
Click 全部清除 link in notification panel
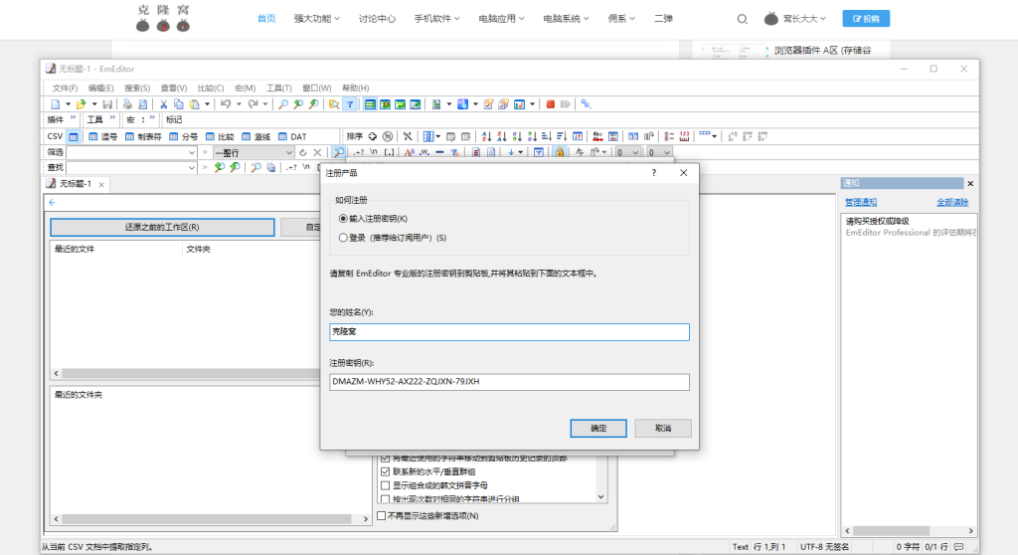point(952,202)
